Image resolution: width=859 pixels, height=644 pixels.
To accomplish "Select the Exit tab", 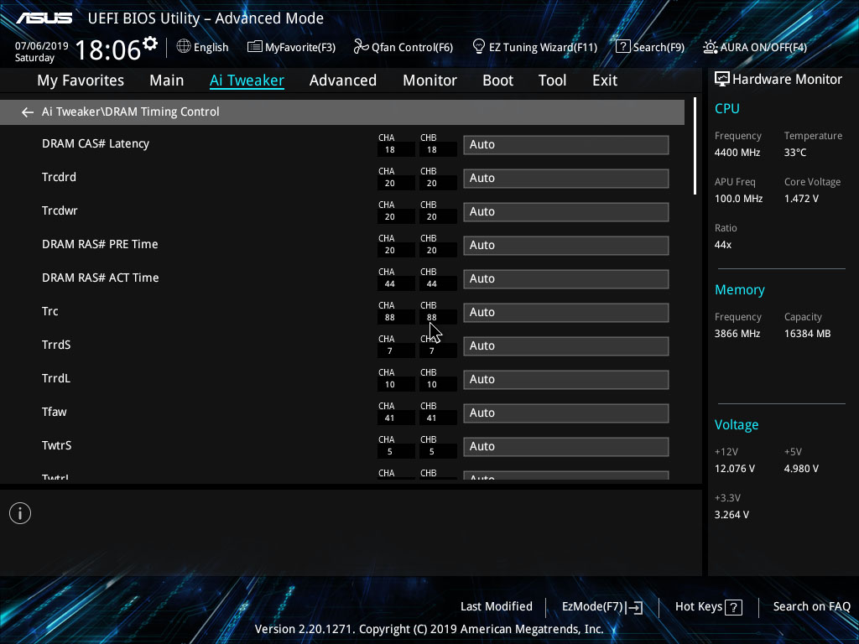I will click(605, 80).
